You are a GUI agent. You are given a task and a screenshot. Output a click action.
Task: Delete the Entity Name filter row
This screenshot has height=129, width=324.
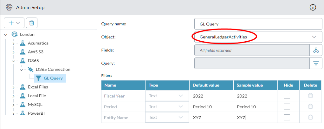pyautogui.click(x=310, y=117)
